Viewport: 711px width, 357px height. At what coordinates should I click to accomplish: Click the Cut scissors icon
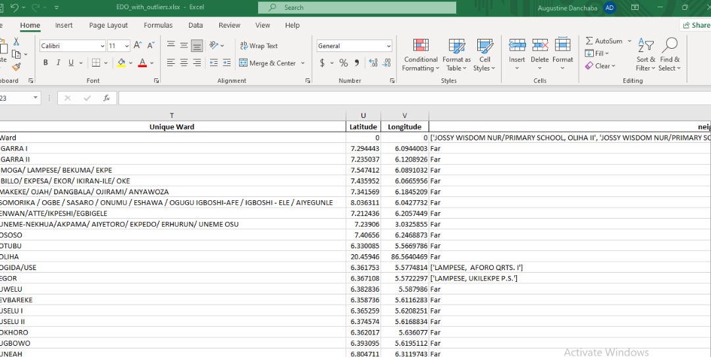coord(16,41)
